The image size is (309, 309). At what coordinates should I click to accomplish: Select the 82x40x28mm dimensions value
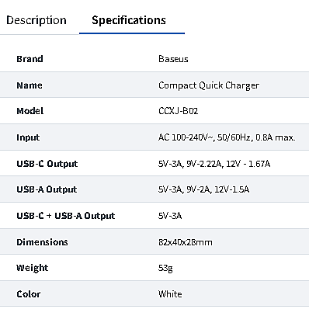click(186, 242)
